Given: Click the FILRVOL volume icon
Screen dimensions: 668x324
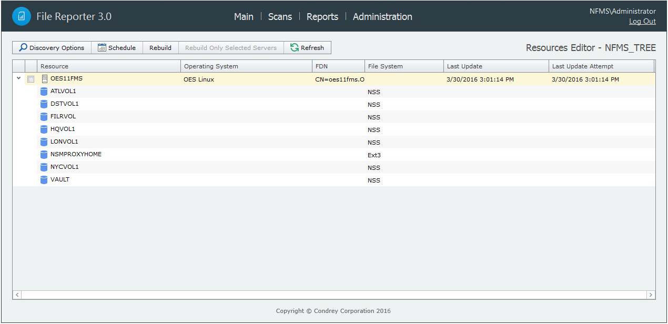Looking at the screenshot, I should pyautogui.click(x=44, y=117).
